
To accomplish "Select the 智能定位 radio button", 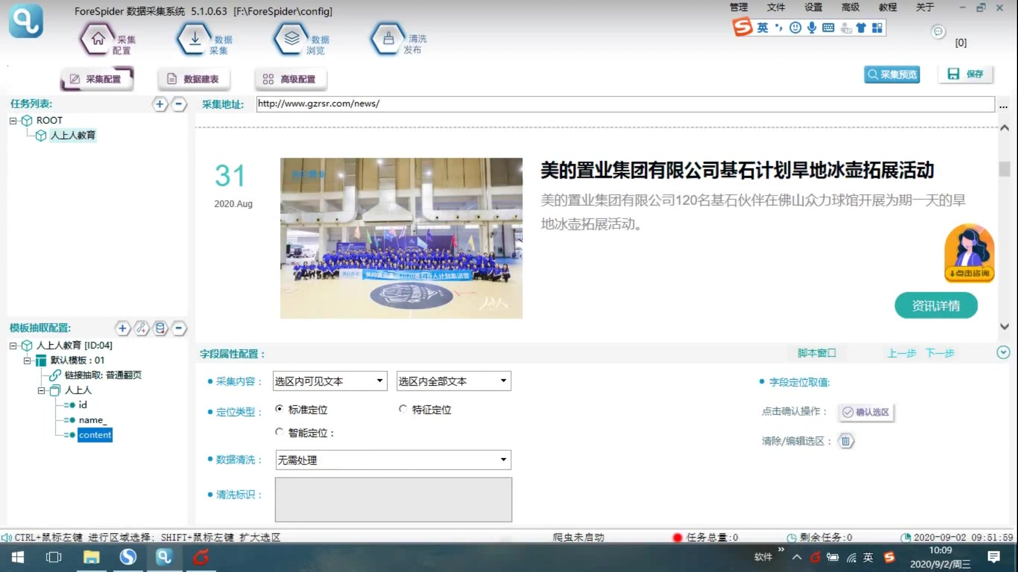I will pos(279,432).
